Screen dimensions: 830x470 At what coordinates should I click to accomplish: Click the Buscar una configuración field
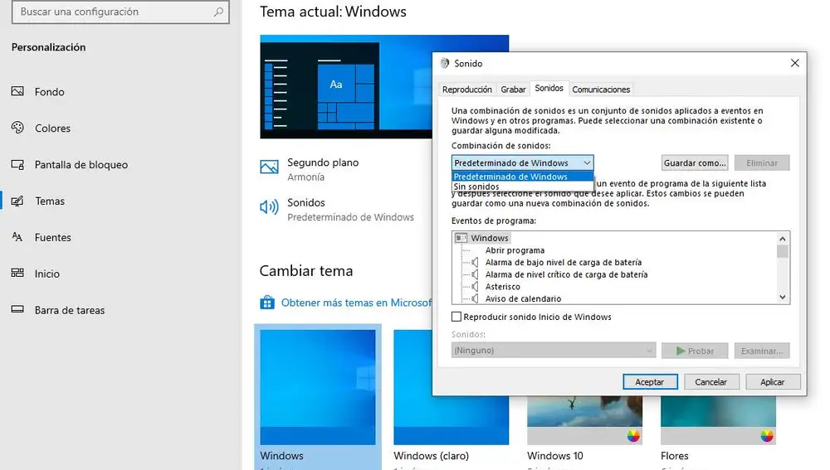tap(120, 12)
